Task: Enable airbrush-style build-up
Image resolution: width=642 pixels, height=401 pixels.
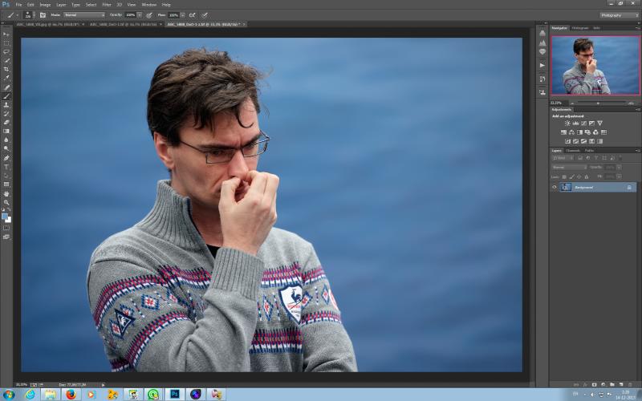Action: click(x=193, y=15)
